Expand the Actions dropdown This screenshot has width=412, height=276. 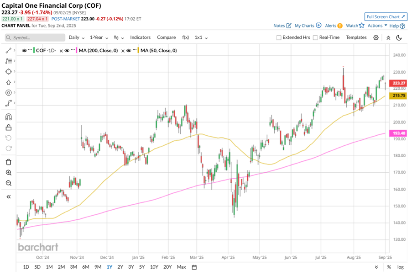point(377,26)
